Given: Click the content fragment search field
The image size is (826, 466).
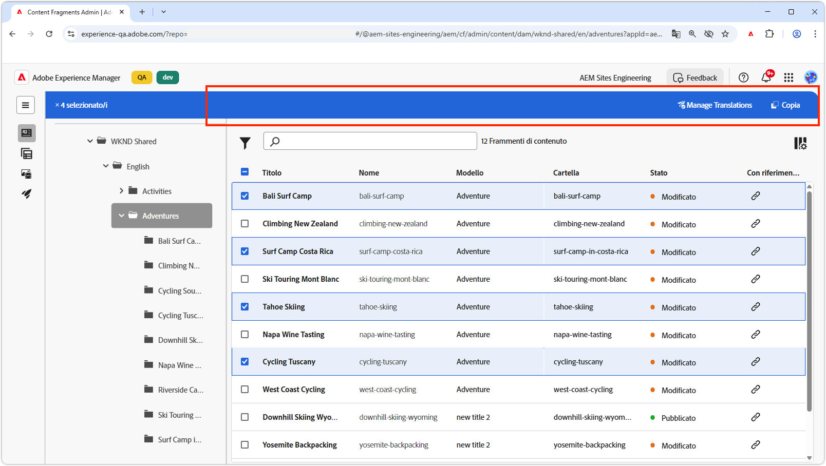Looking at the screenshot, I should point(370,141).
